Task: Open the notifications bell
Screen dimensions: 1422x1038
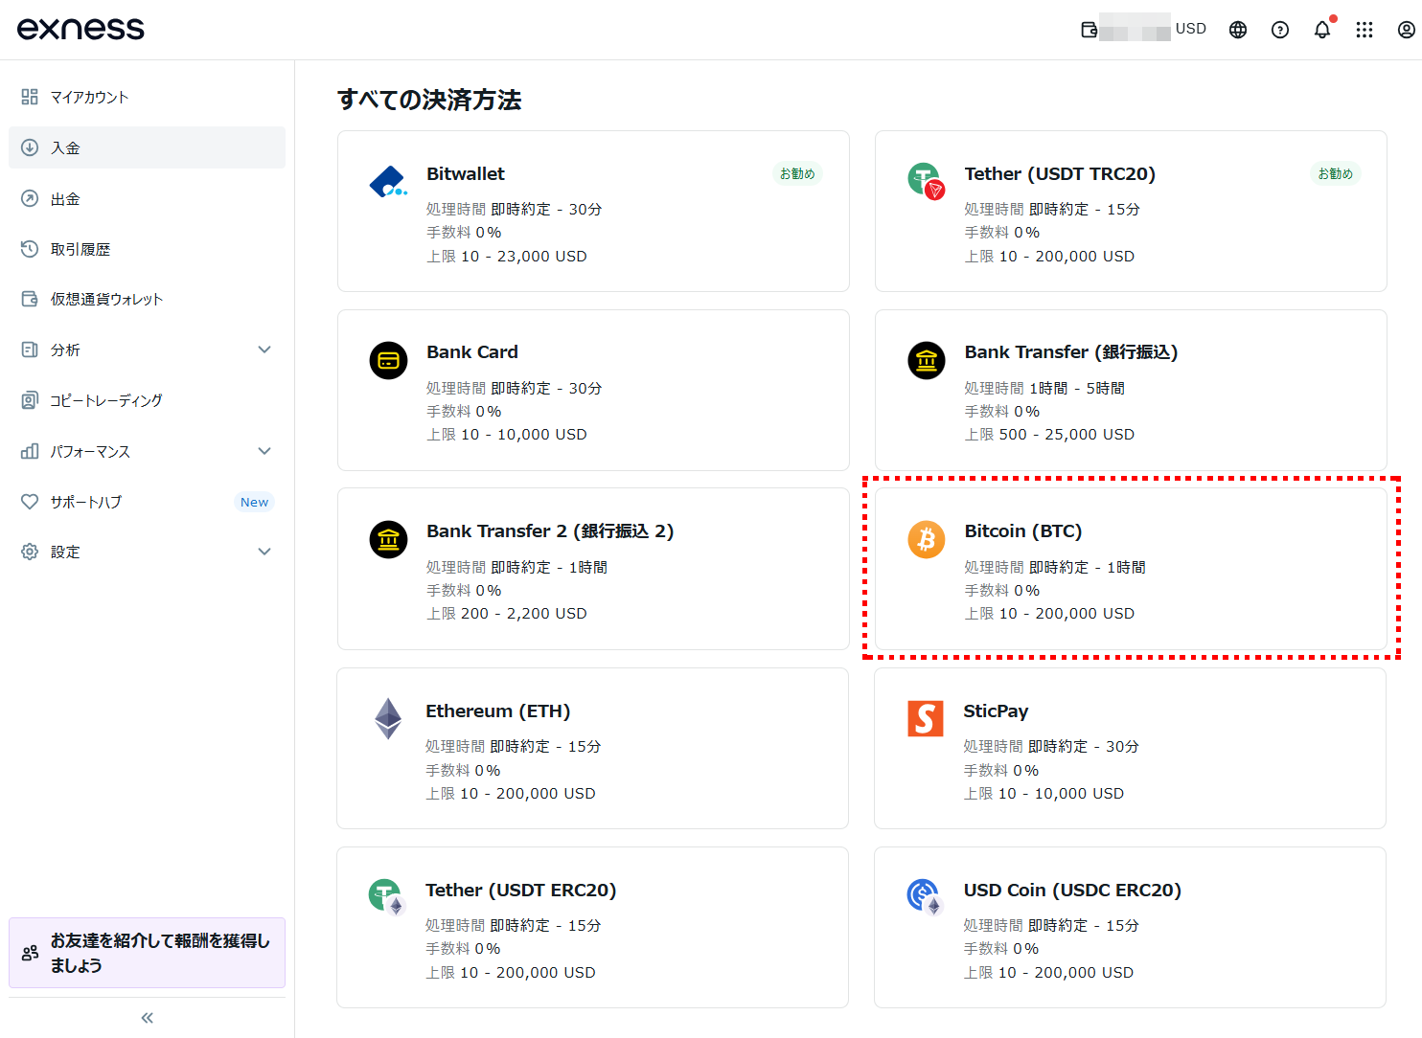Action: [x=1322, y=29]
